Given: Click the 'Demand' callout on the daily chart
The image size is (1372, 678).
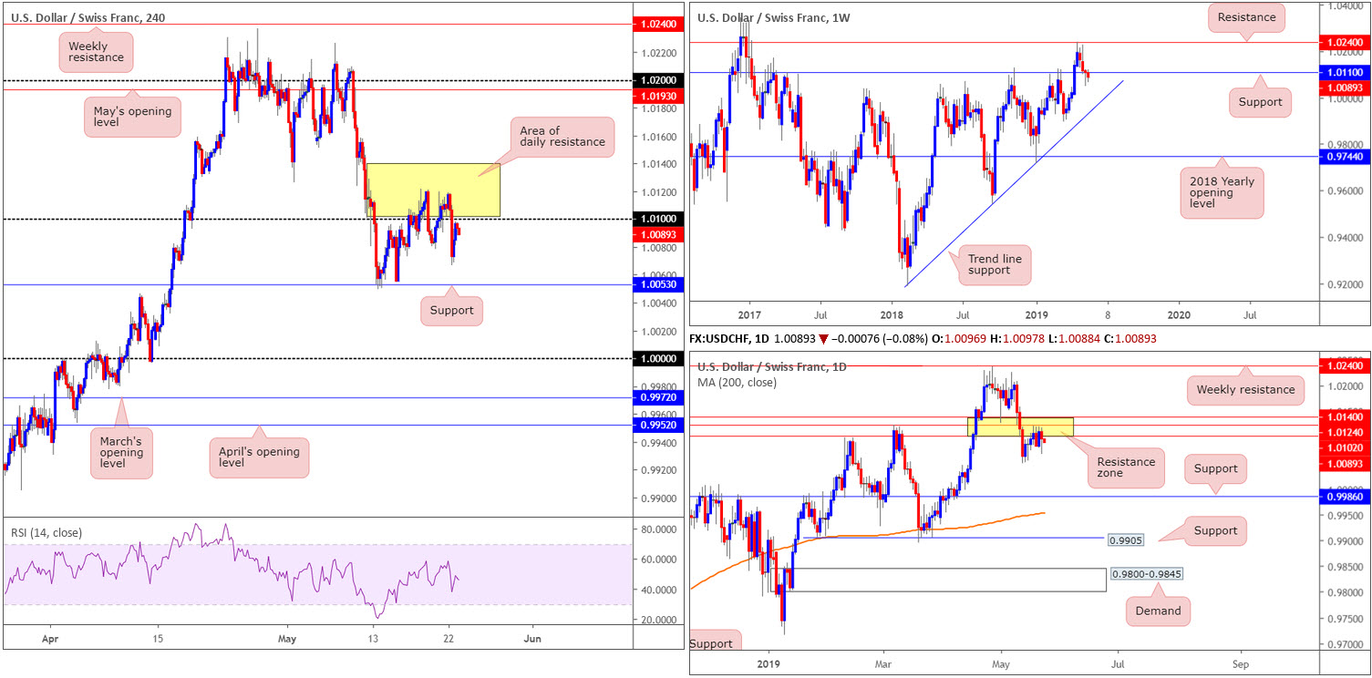Looking at the screenshot, I should tap(1159, 611).
